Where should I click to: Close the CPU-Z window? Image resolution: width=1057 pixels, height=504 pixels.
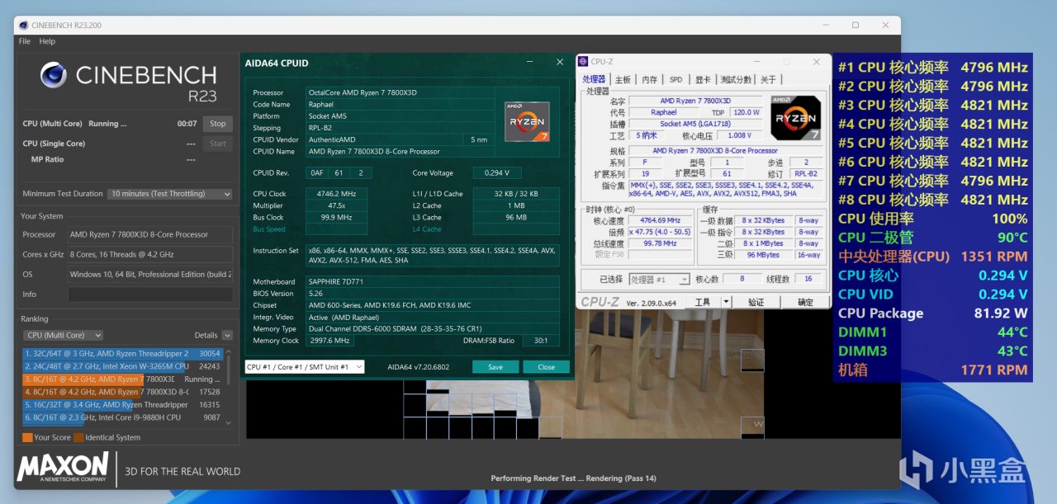point(817,62)
